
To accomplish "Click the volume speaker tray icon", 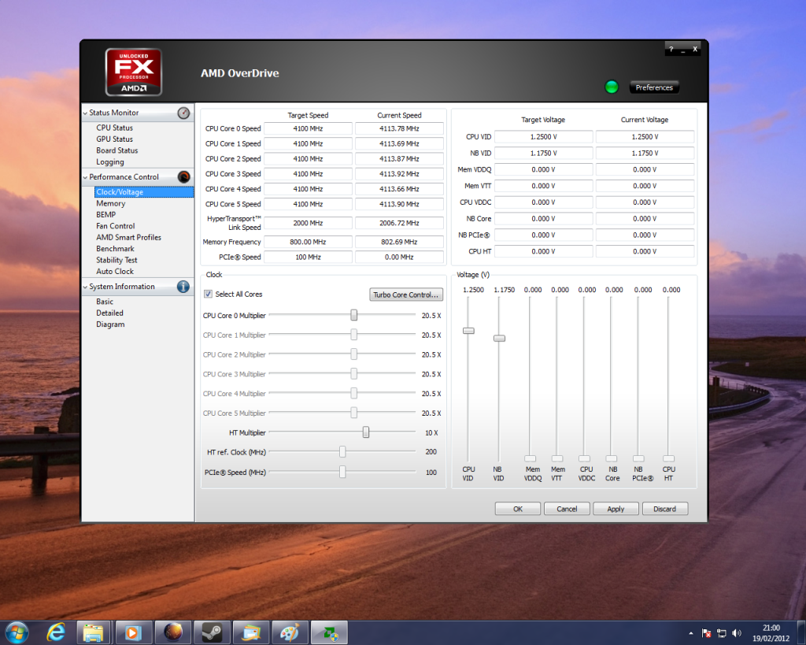I will pos(737,633).
